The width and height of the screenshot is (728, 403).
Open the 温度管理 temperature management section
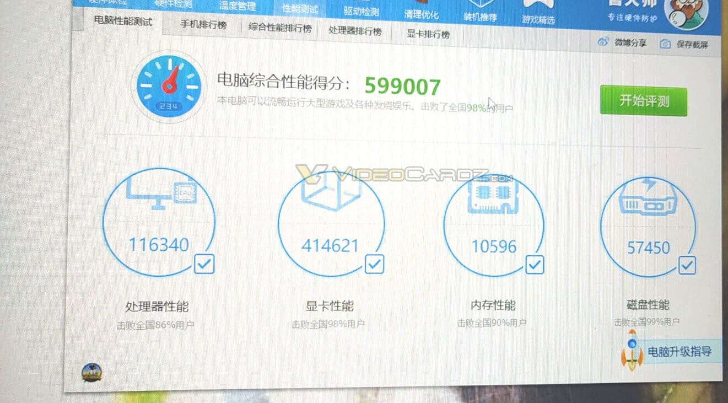pyautogui.click(x=237, y=6)
